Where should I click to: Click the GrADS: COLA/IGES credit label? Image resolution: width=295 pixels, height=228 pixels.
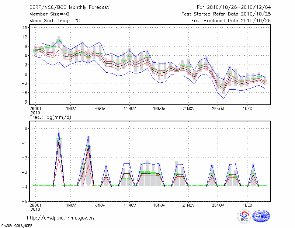coord(16,225)
